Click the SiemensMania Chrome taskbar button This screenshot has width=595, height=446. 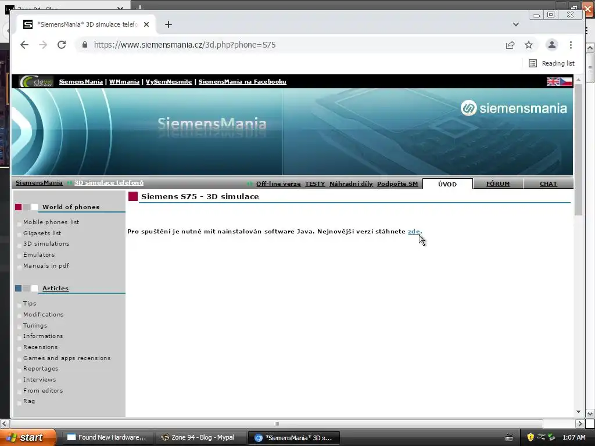click(x=293, y=438)
